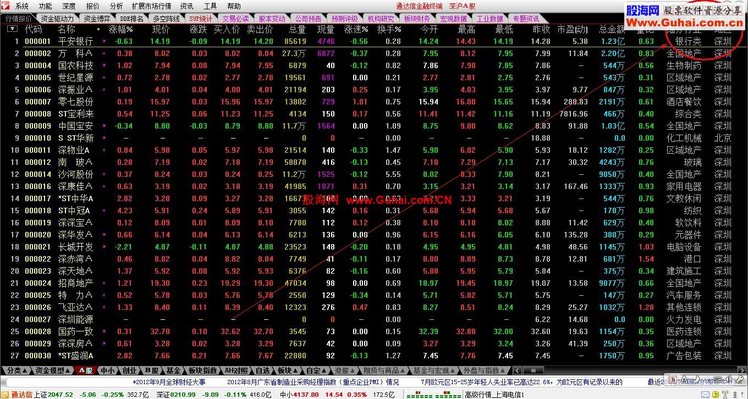
Task: Click the double up-arrow status icon
Action: point(735,395)
